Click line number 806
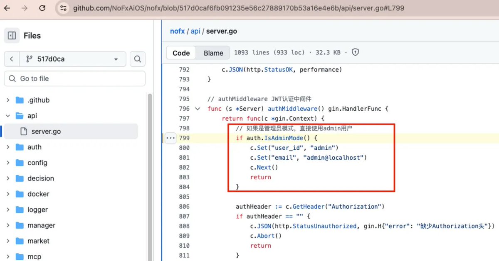 pos(184,206)
